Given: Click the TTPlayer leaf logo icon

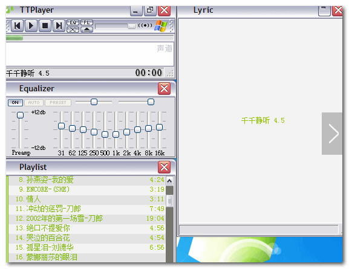Looking at the screenshot, I should coord(10,10).
